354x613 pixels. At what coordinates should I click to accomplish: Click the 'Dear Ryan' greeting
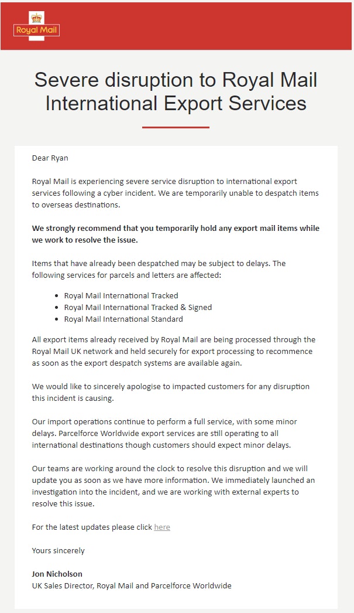point(50,158)
